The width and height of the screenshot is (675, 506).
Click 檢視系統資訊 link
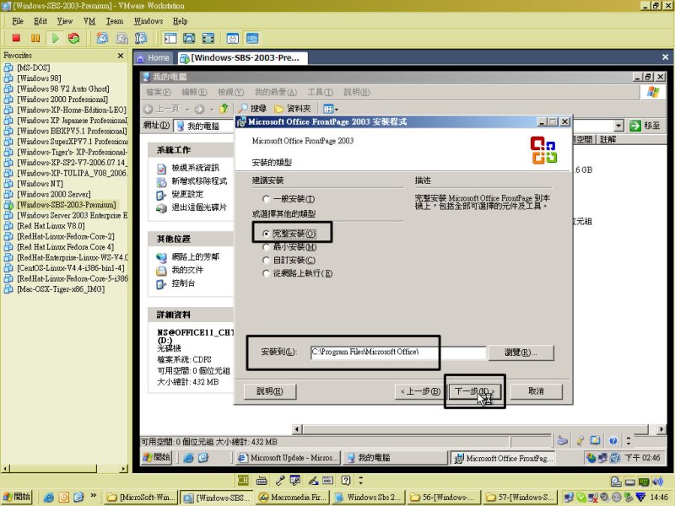point(195,168)
